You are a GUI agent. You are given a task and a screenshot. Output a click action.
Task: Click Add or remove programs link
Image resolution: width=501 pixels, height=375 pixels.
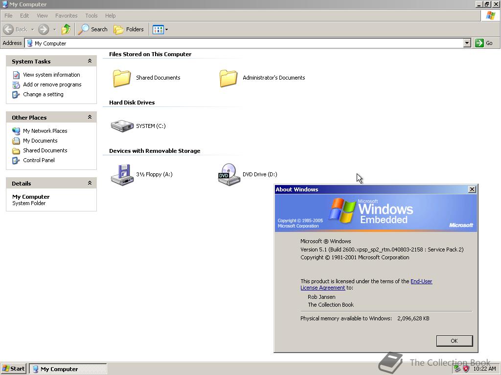pos(52,84)
